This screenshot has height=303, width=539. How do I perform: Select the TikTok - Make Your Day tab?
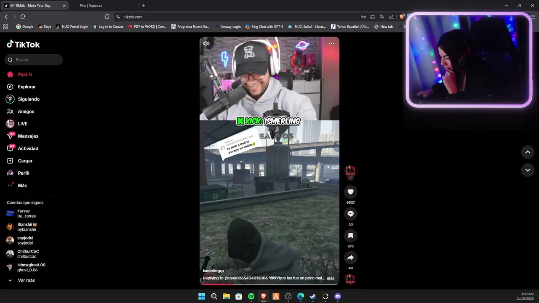point(35,5)
